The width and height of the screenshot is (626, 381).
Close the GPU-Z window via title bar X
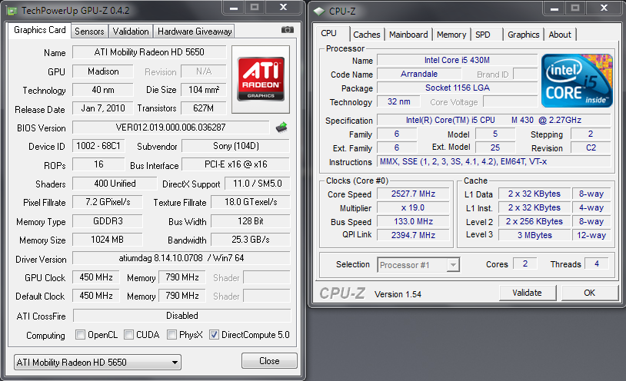[284, 8]
